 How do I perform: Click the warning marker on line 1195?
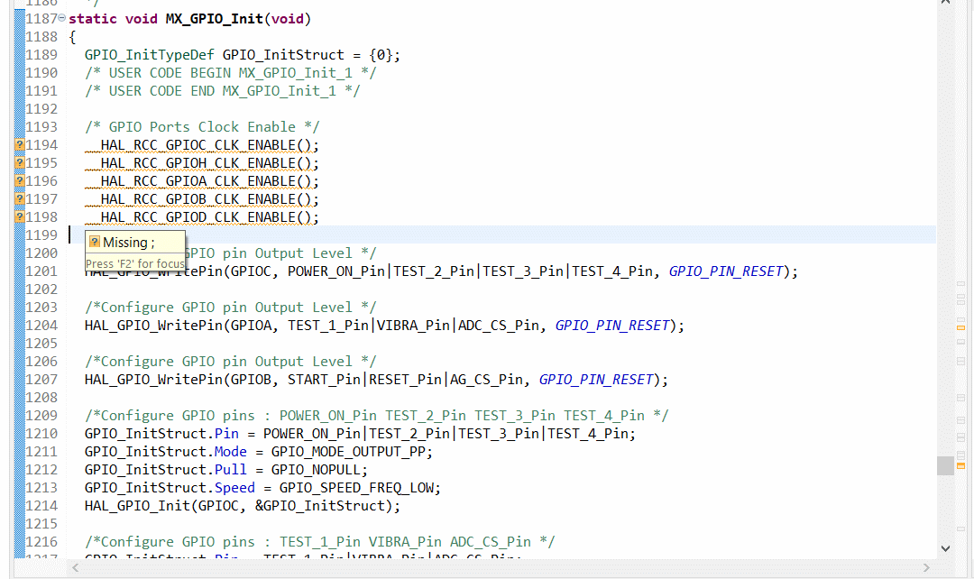[x=20, y=162]
